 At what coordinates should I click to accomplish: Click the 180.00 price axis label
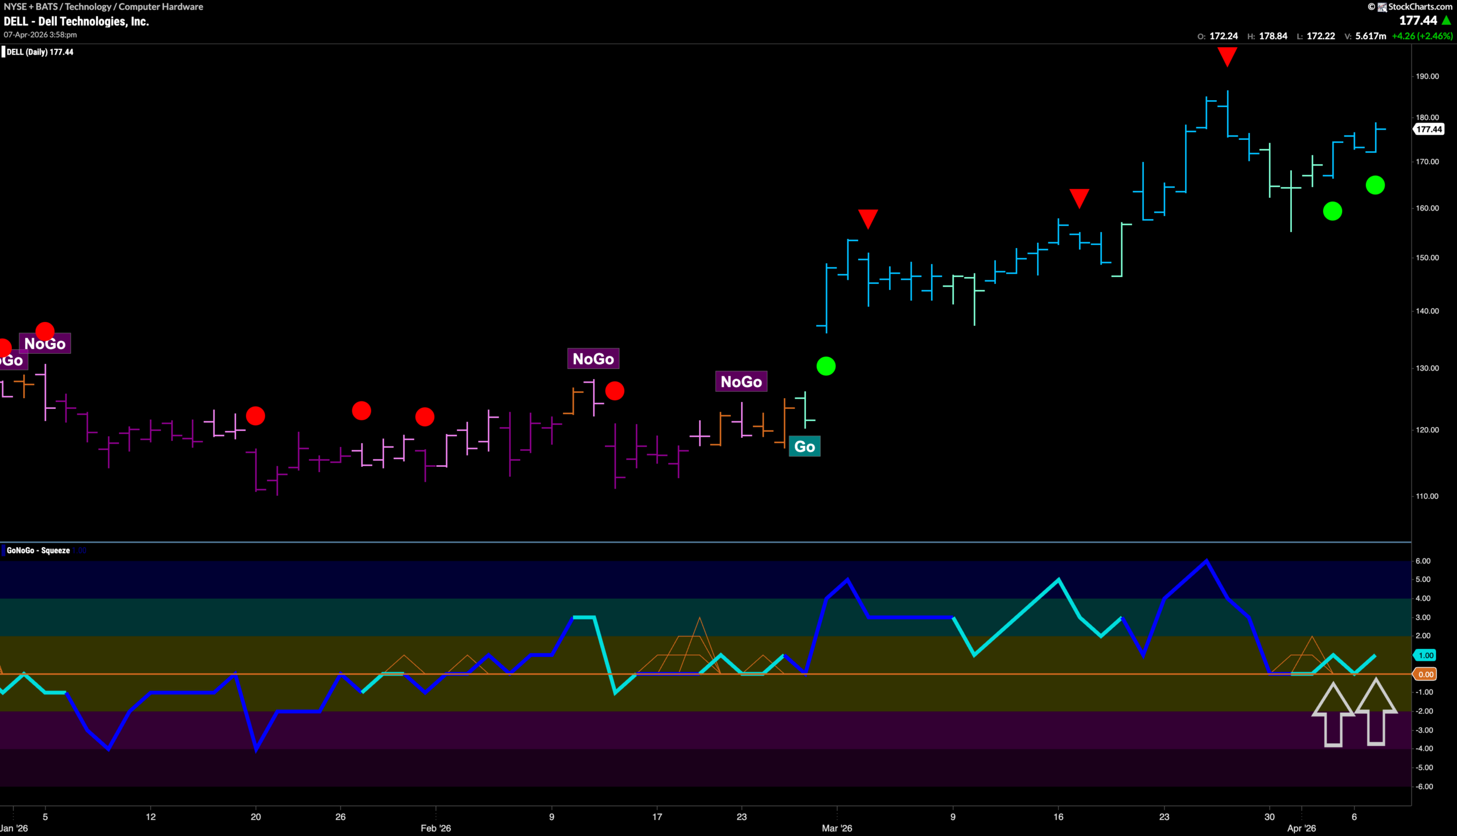click(x=1427, y=117)
